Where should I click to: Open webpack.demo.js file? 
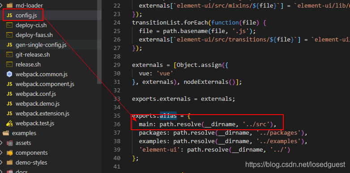click(x=38, y=103)
